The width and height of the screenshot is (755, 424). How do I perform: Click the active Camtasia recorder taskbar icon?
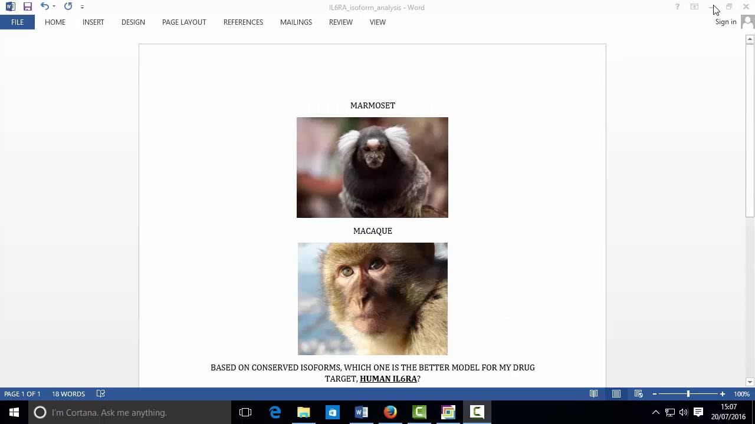[x=477, y=412]
